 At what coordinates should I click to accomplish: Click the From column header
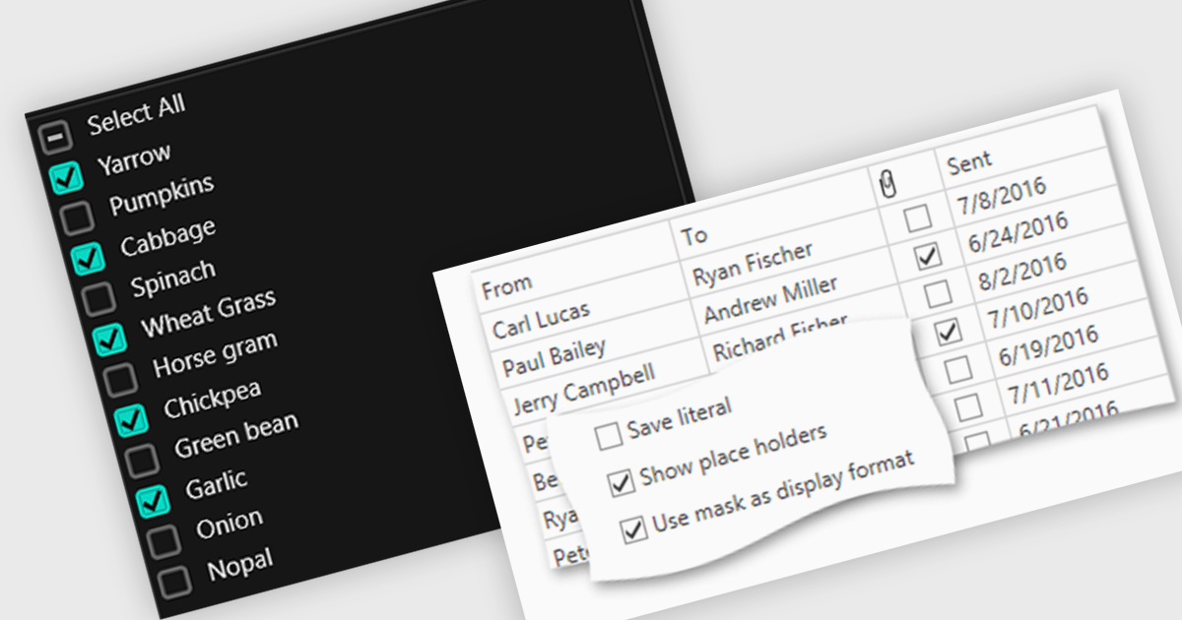507,286
